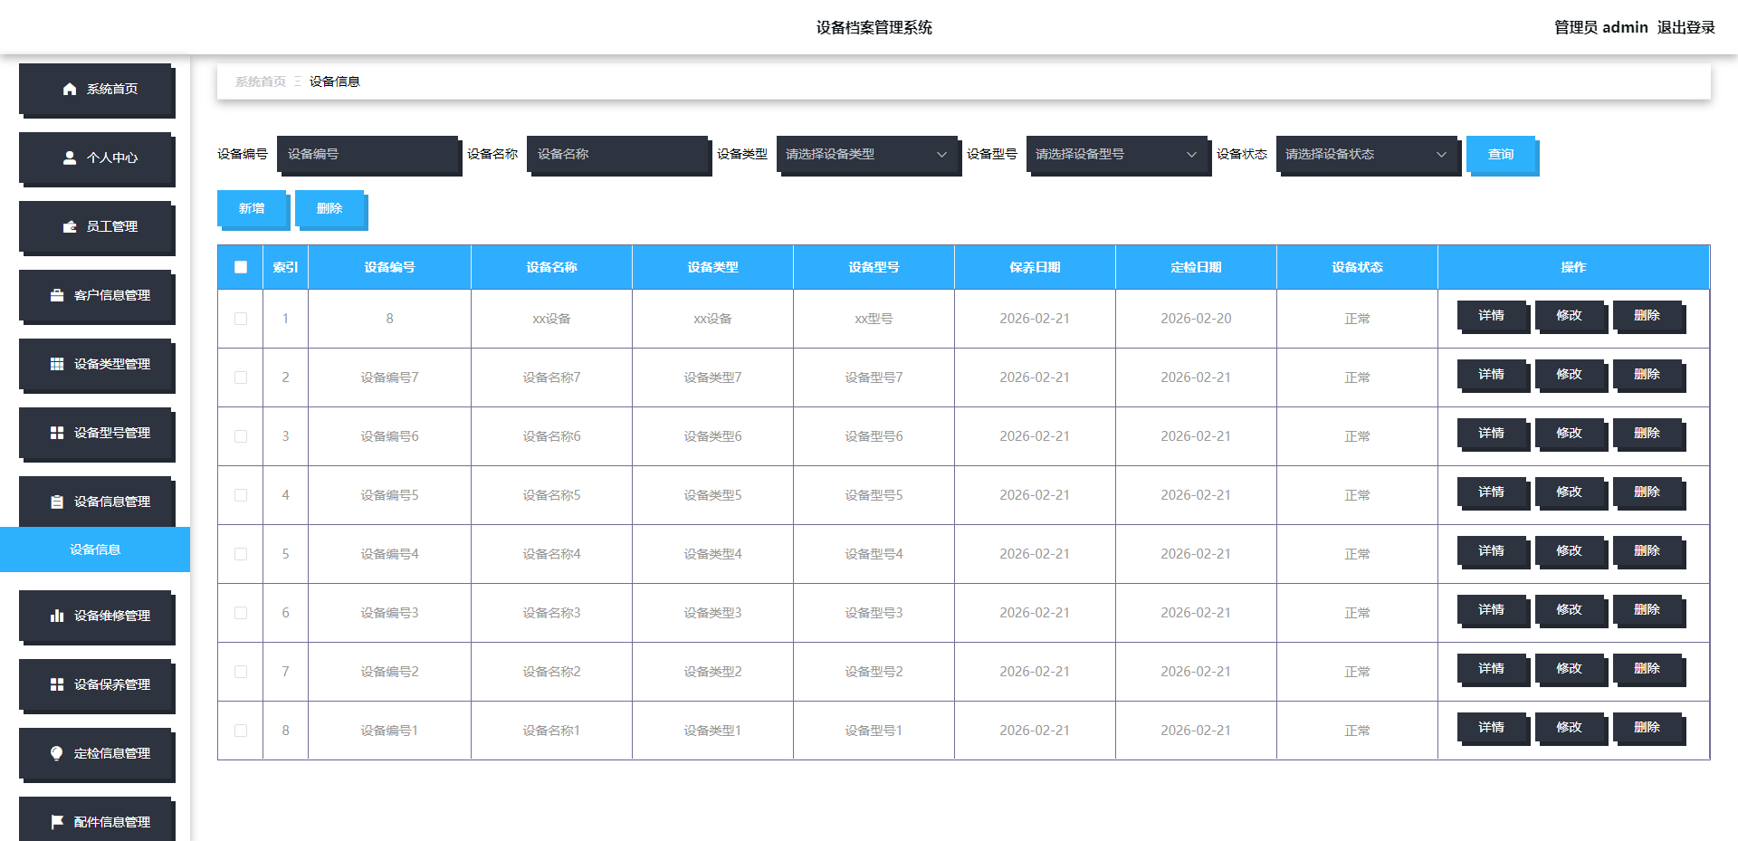Click the 员工管理 sidebar icon

[x=70, y=226]
